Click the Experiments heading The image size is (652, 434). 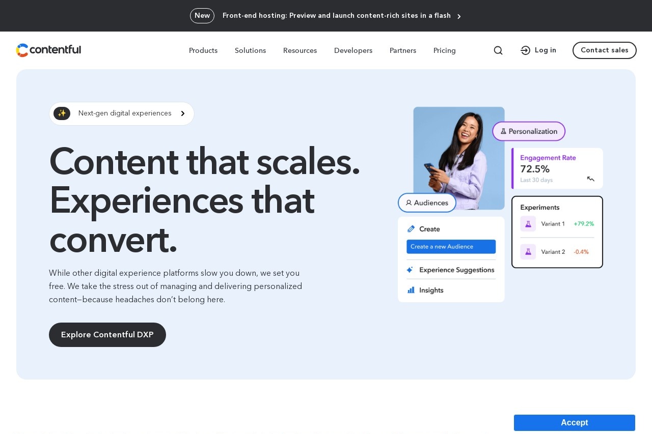click(x=540, y=208)
